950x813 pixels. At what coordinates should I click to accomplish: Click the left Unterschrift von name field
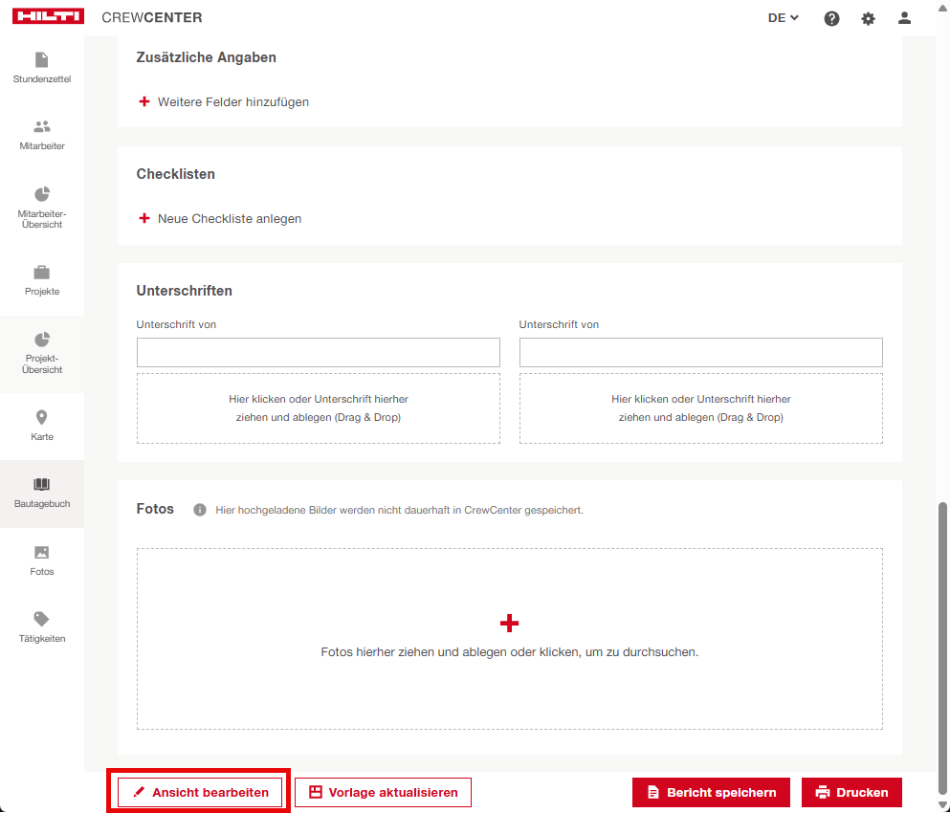[x=318, y=352]
